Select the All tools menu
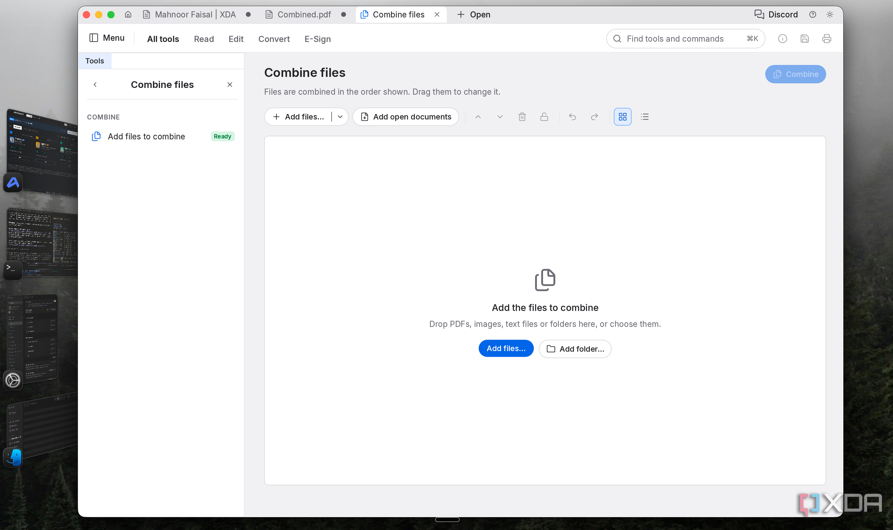 pyautogui.click(x=163, y=39)
